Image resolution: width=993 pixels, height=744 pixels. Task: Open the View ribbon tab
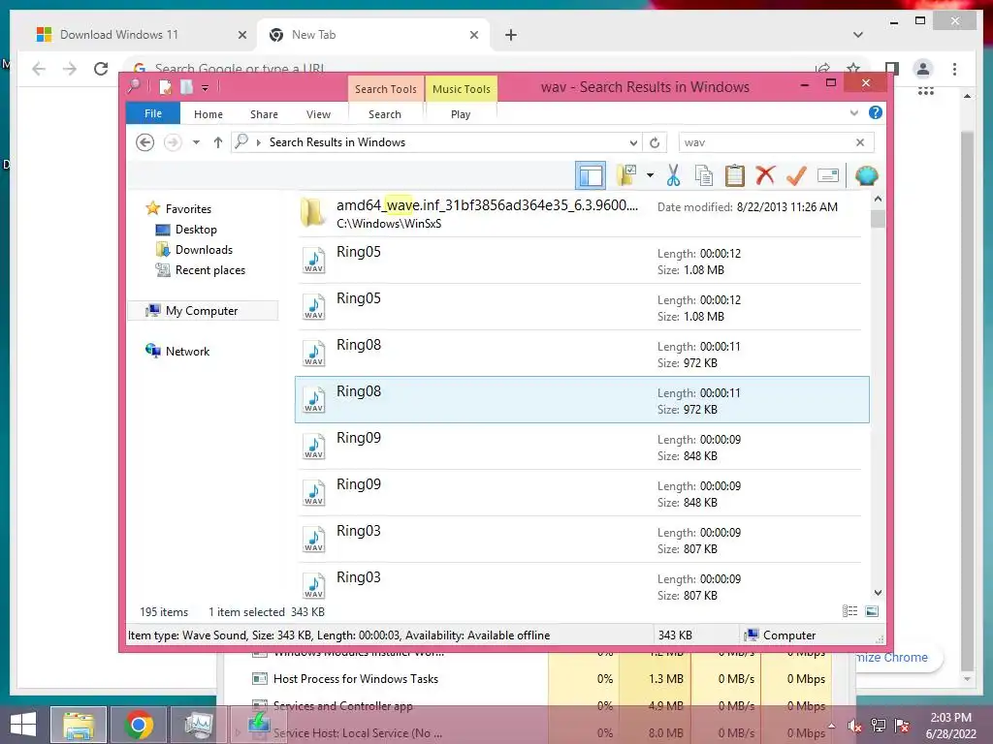click(x=318, y=114)
